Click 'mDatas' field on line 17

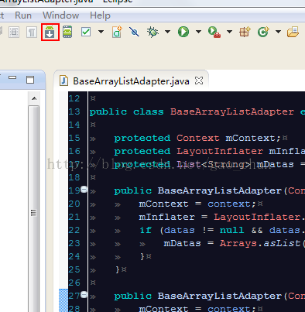(275, 164)
